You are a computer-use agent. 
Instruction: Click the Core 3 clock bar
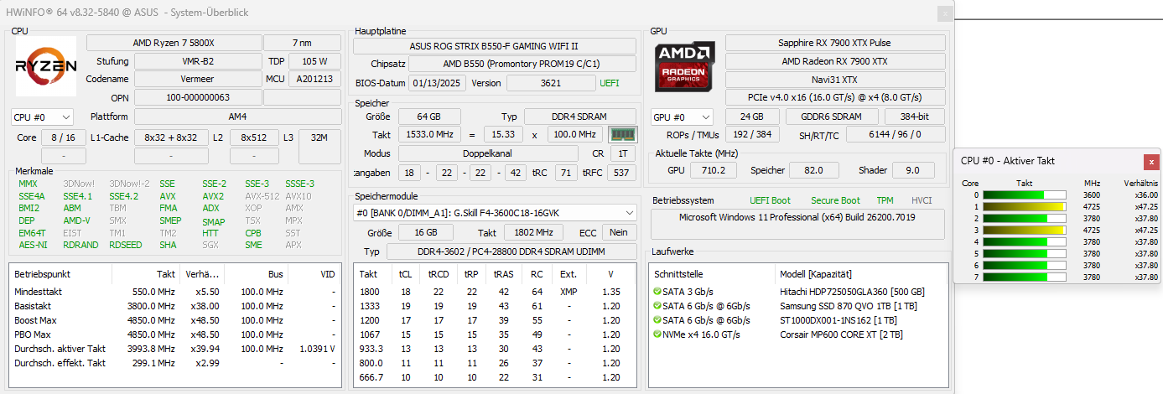click(1024, 230)
